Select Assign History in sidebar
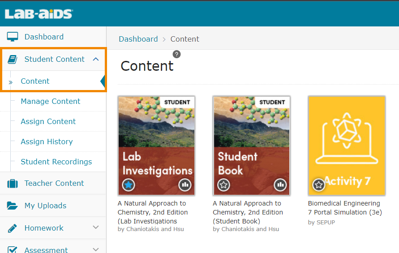The width and height of the screenshot is (399, 253). coord(47,142)
